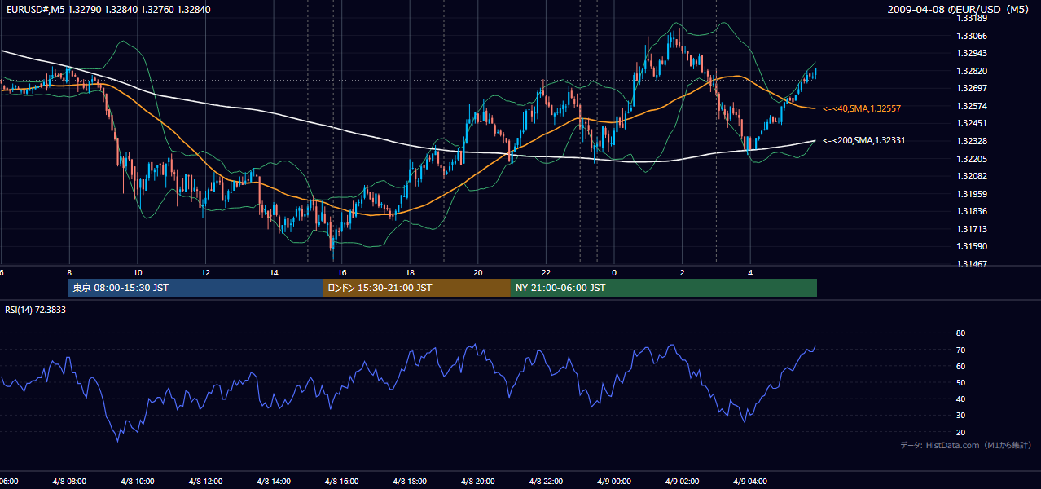1041x489 pixels.
Task: Click hour tick 4 under the price chart
Action: click(x=751, y=273)
